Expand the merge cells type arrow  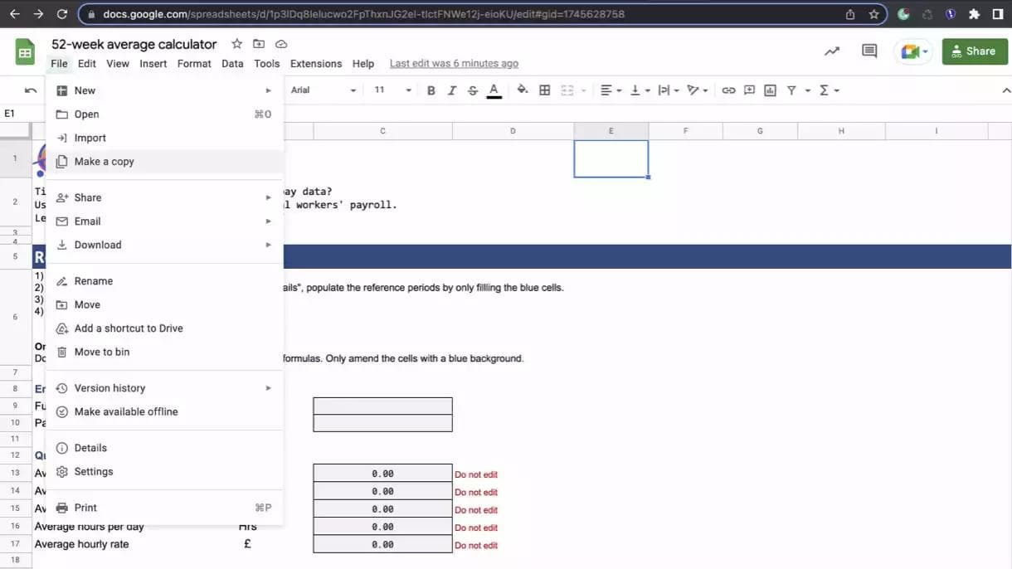click(x=583, y=90)
